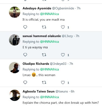Open sanusi hammed olakunle's avatar
The width and height of the screenshot is (102, 108).
[x=15, y=40]
